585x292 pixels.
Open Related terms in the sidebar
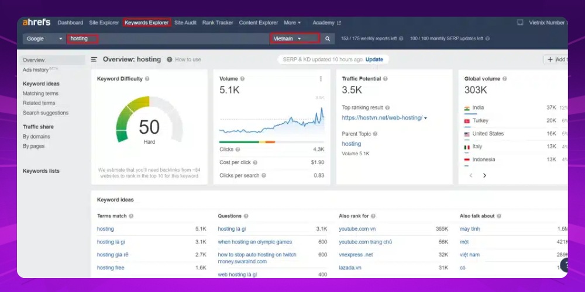[x=39, y=103]
